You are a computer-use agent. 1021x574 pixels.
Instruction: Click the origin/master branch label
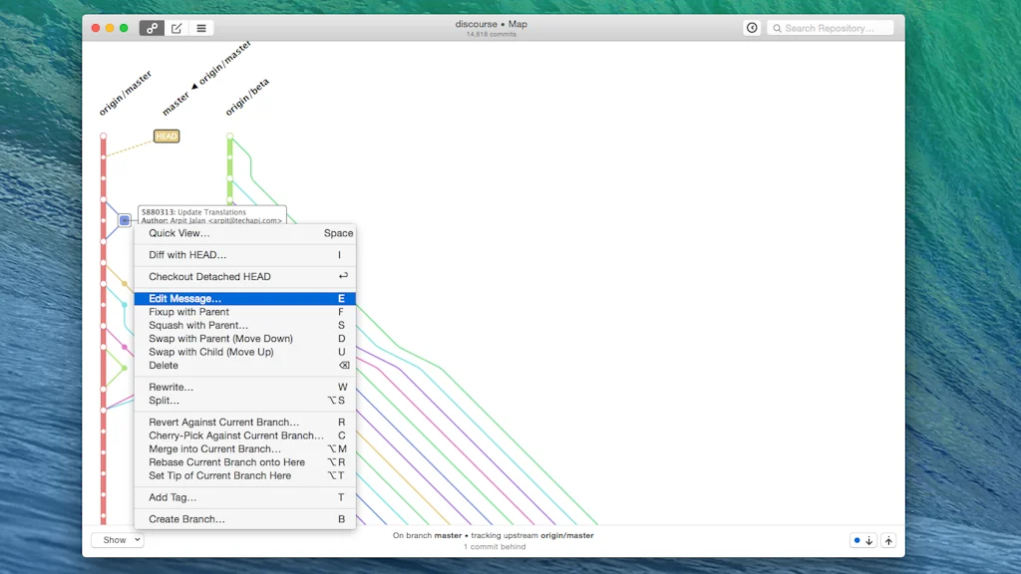127,90
